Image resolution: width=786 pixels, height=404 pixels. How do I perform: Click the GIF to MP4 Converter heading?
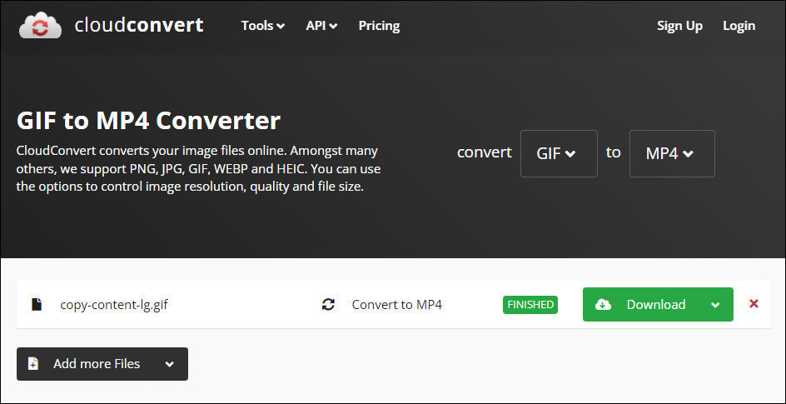(x=148, y=121)
